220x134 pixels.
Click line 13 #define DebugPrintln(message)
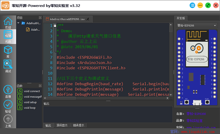[90, 89]
